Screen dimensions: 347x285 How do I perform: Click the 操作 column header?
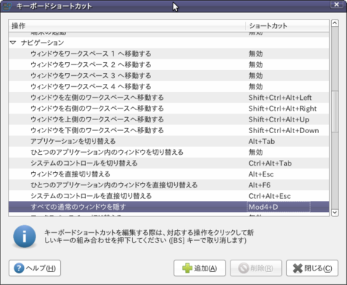(x=127, y=26)
